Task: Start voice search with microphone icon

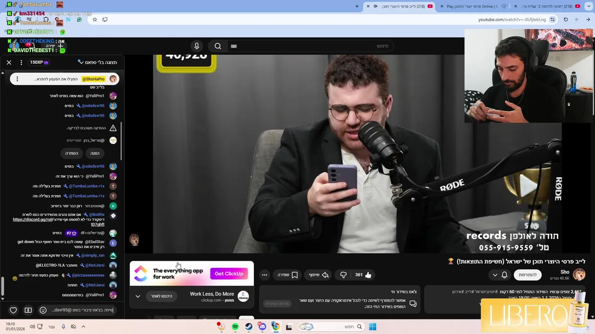Action: point(197,46)
